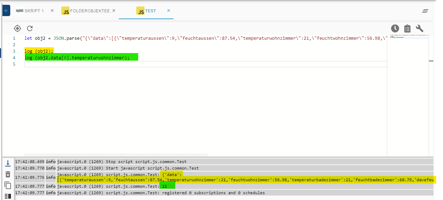Screen dimensions: 443x200
Task: Locate the script with the target icon
Action: (x=17, y=28)
